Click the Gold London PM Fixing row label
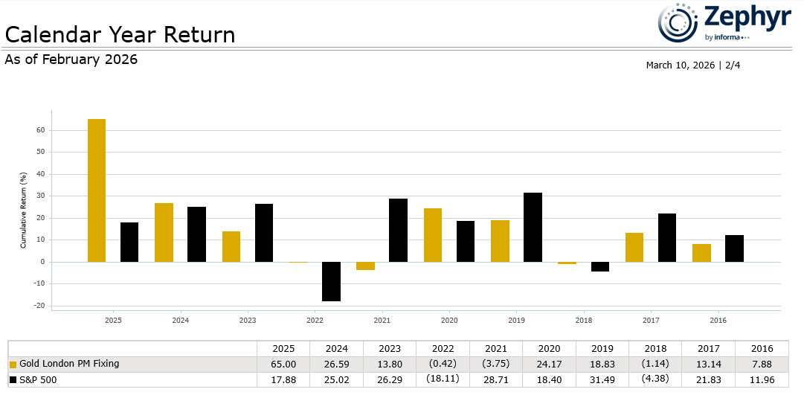Screen dimensions: 804x395 tap(69, 364)
